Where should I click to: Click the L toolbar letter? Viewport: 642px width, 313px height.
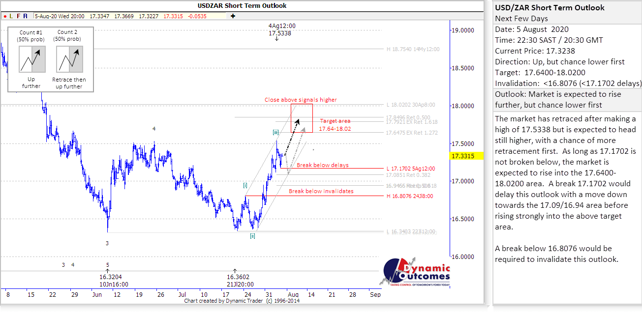(11, 16)
